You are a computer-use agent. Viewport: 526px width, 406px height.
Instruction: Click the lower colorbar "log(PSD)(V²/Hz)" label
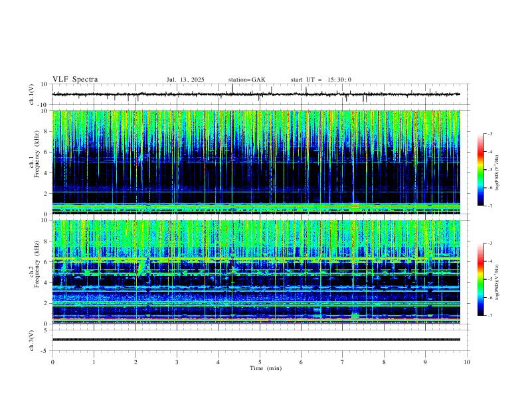[x=497, y=282]
